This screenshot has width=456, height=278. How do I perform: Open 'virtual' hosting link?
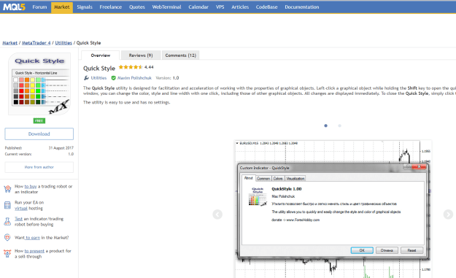21,208
